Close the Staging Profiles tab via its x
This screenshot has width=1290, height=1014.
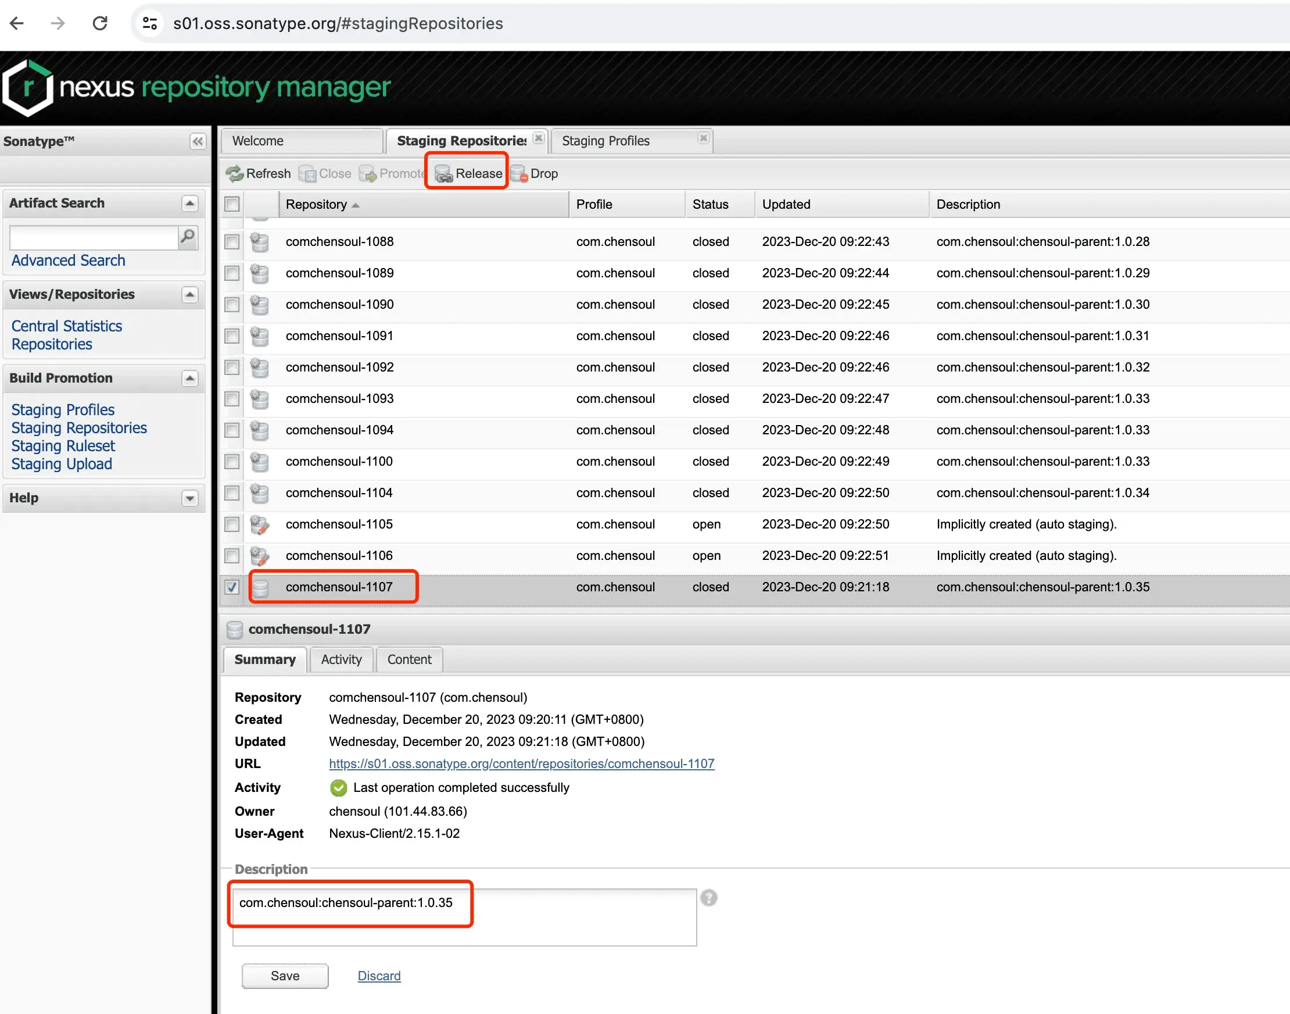(703, 138)
